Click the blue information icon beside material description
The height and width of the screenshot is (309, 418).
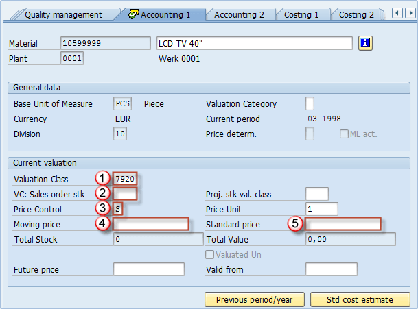[x=365, y=43]
